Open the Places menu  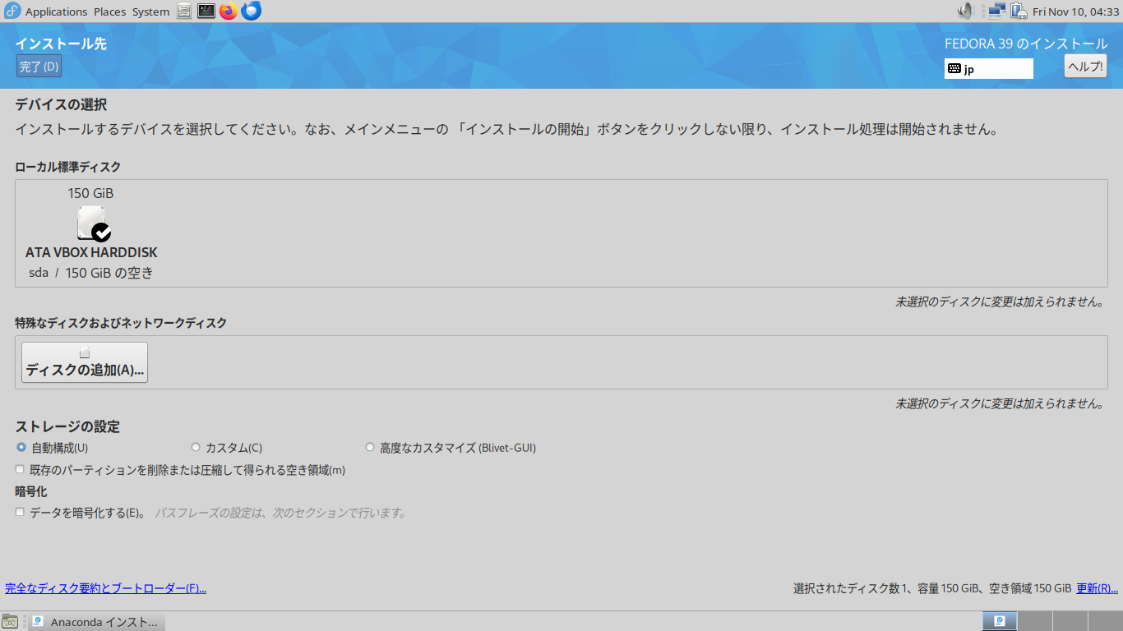pyautogui.click(x=109, y=12)
